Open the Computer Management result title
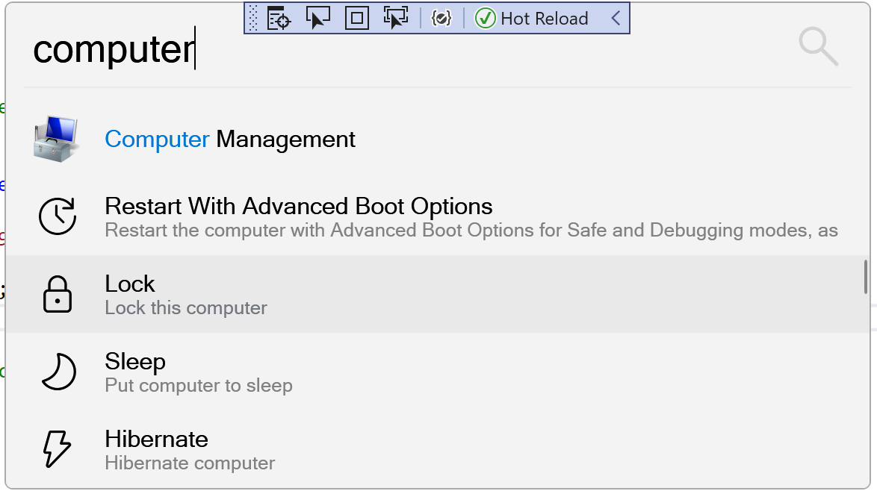 click(230, 140)
